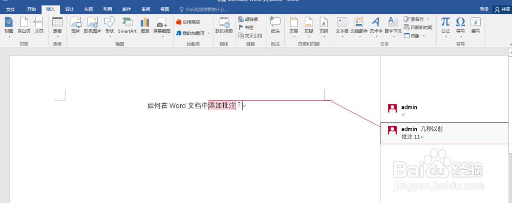Screen dimensions: 512x203
Task: Select the comment reading 批注 11
Action: (445, 133)
